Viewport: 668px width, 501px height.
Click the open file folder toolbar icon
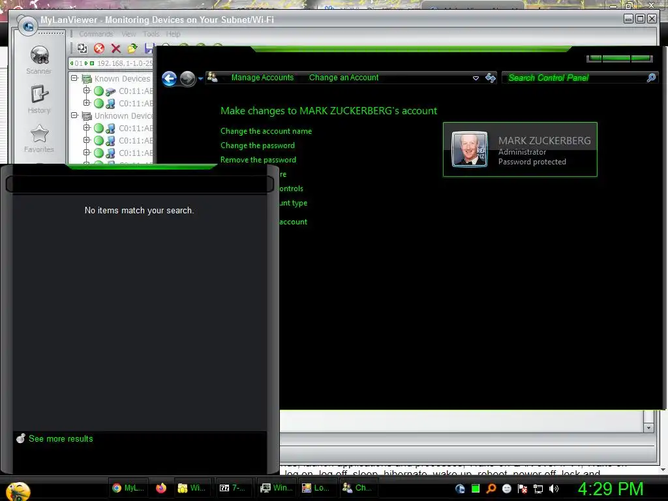point(132,48)
